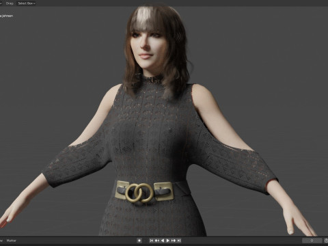The width and height of the screenshot is (328, 246).
Task: Play the animation in reverse
Action: (x=163, y=241)
